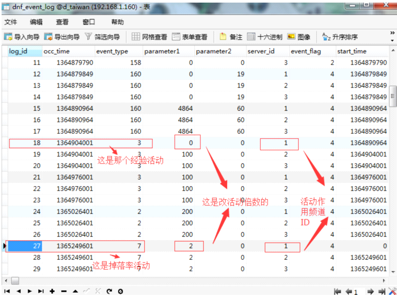Apply 升序排序 ascending sort
Viewport: 397px width, 299px height.
(x=340, y=37)
